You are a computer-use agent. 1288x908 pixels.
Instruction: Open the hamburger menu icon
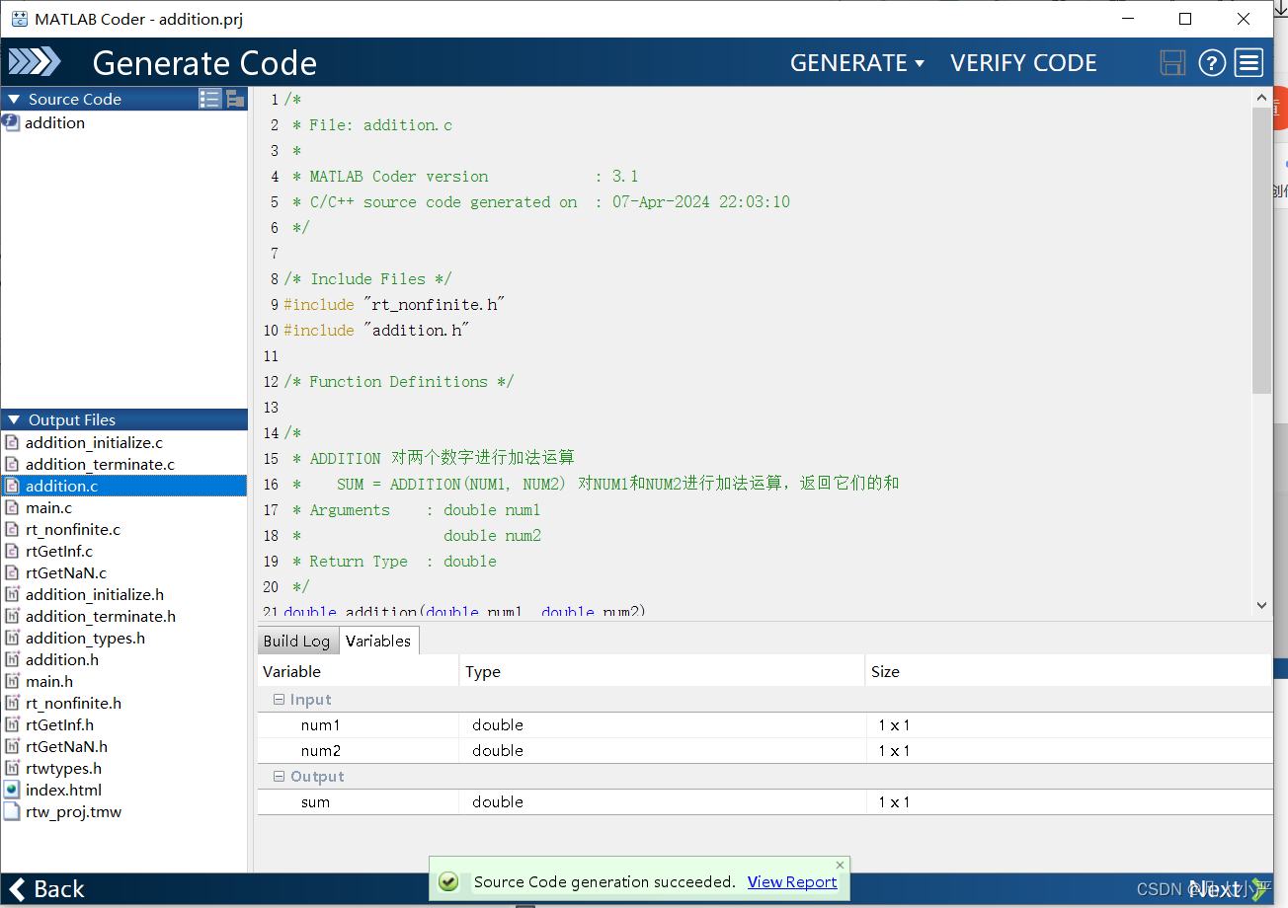pyautogui.click(x=1249, y=63)
